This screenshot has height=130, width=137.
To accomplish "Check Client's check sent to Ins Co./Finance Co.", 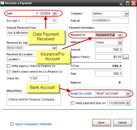I will tap(8, 72).
